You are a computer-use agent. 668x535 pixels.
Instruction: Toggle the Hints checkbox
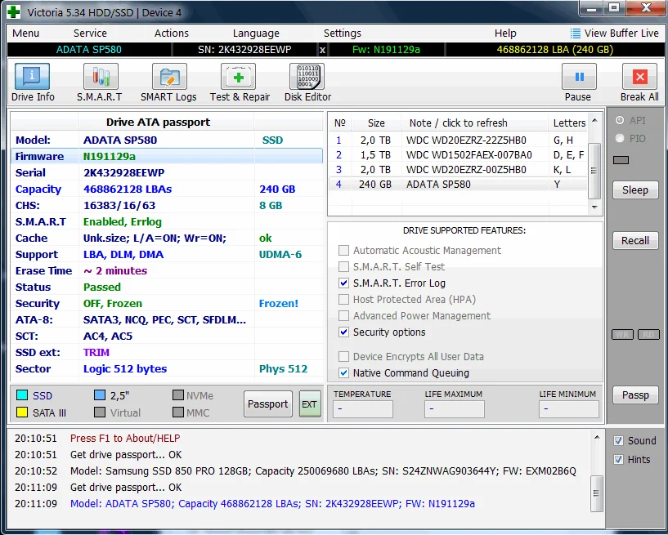point(619,460)
